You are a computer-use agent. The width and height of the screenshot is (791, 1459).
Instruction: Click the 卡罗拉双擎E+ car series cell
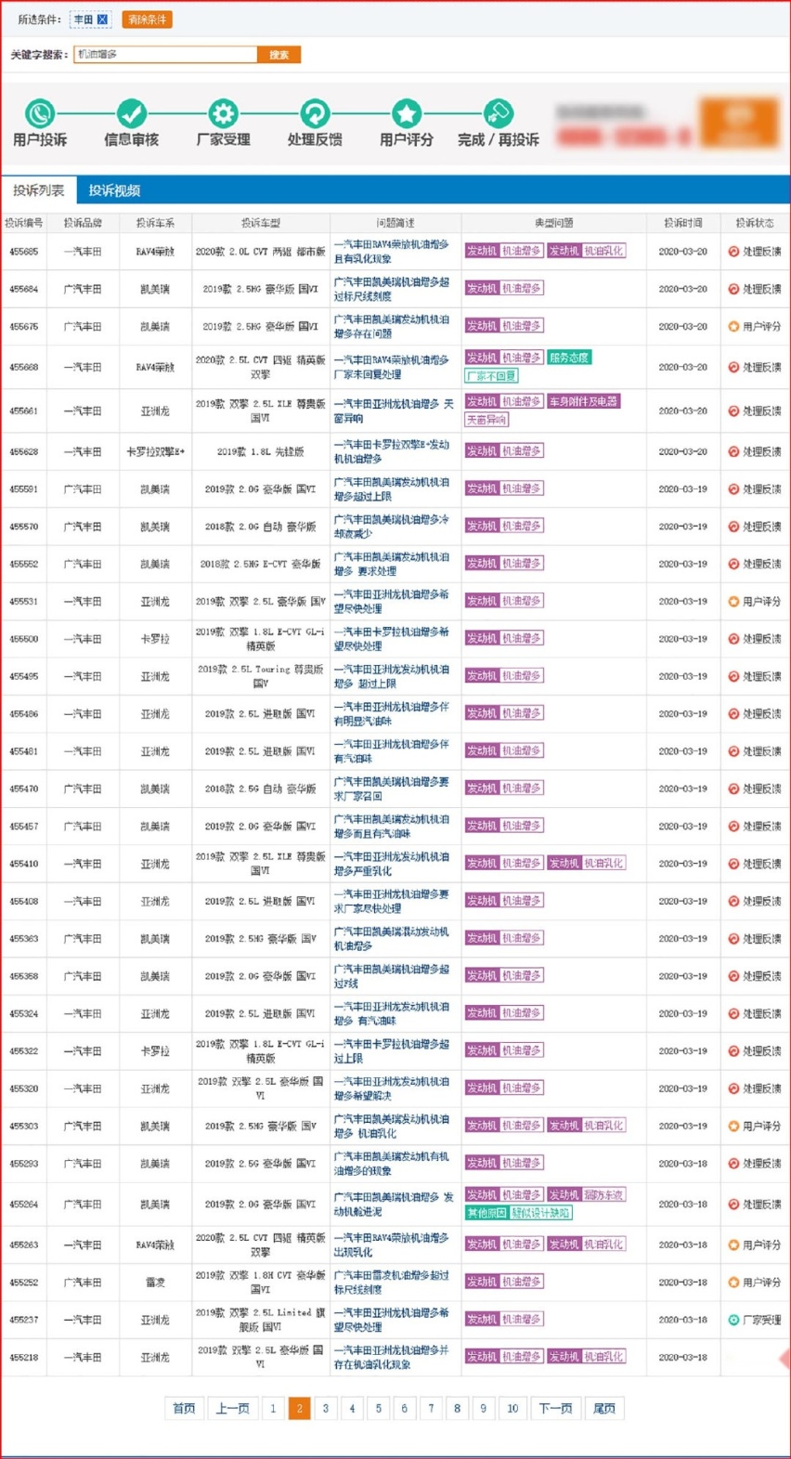155,451
